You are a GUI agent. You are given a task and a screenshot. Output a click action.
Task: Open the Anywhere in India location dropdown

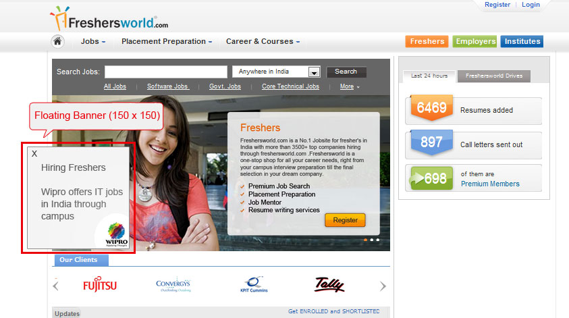[x=276, y=72]
